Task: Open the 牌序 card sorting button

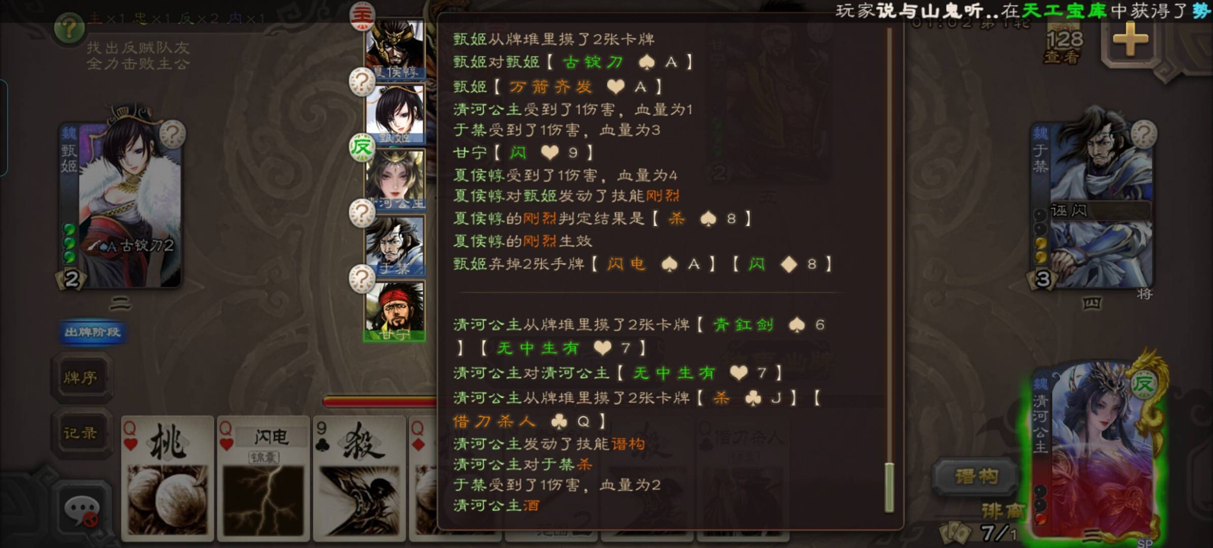Action: [81, 378]
